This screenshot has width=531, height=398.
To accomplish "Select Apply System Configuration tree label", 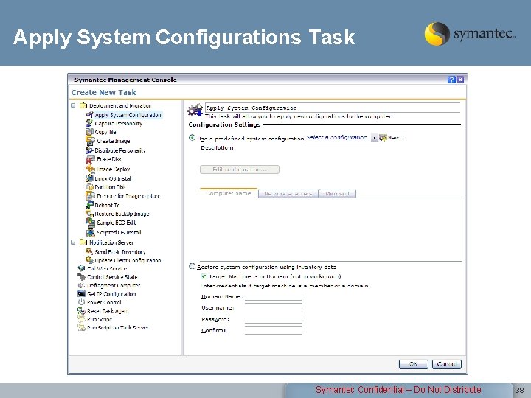I will click(128, 115).
